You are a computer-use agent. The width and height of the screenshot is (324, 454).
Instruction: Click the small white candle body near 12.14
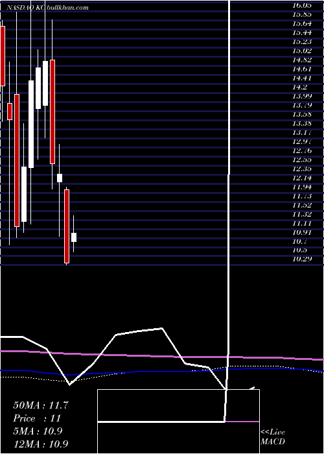tap(60, 178)
